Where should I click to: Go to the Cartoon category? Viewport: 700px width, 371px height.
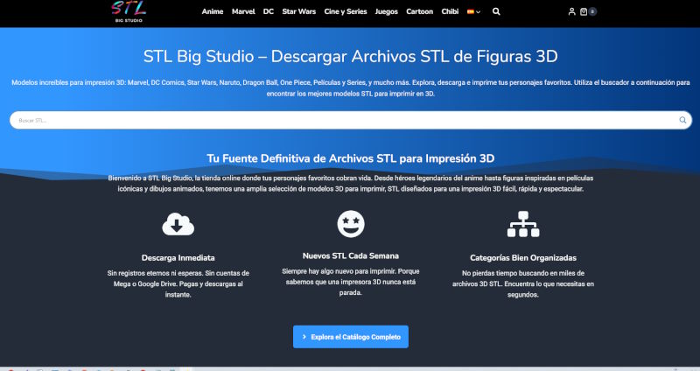pyautogui.click(x=420, y=11)
